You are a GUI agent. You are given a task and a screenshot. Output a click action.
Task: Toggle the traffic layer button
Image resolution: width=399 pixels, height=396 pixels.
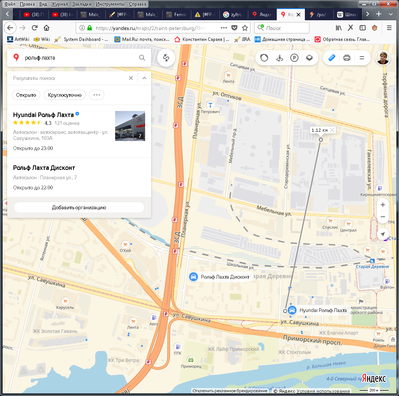[264, 58]
